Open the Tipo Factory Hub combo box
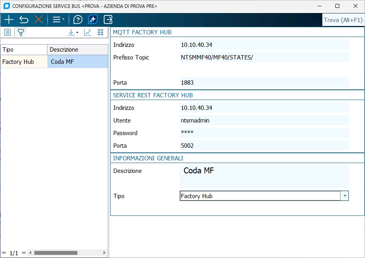The image size is (365, 258). 264,196
